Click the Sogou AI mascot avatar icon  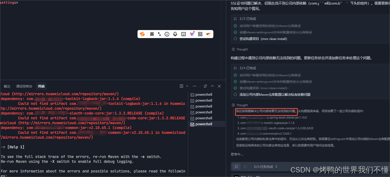(x=209, y=34)
